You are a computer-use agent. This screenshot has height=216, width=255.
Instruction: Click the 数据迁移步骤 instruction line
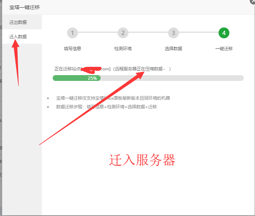pyautogui.click(x=106, y=107)
